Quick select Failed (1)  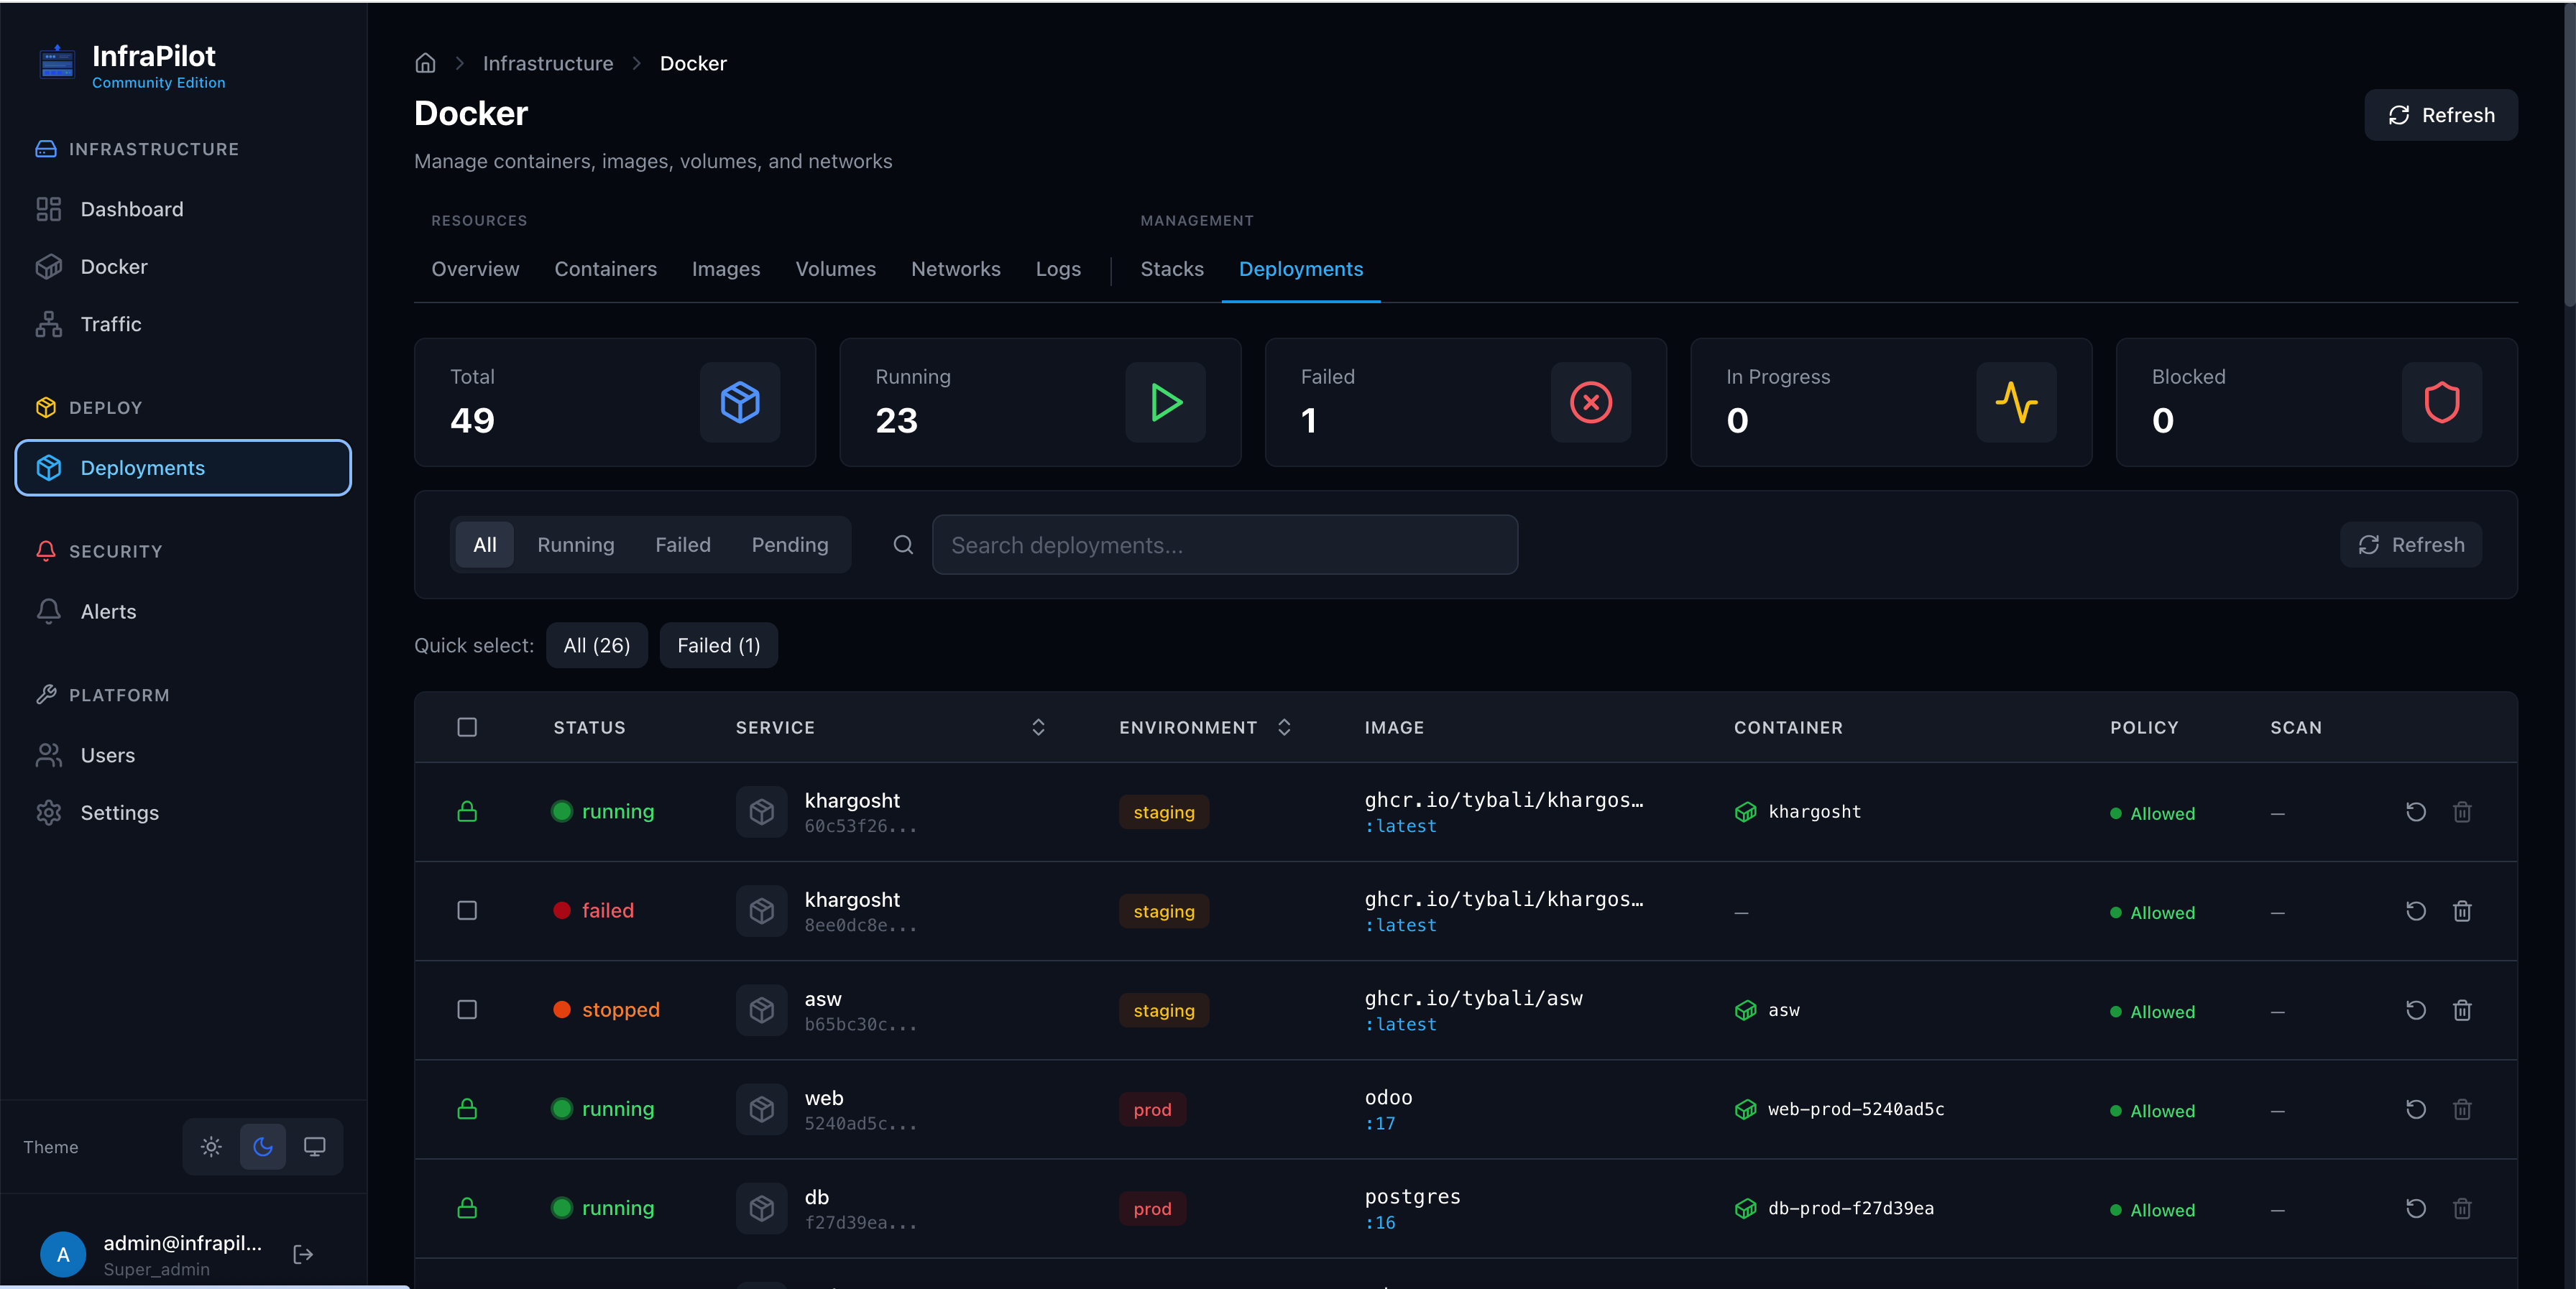click(719, 645)
